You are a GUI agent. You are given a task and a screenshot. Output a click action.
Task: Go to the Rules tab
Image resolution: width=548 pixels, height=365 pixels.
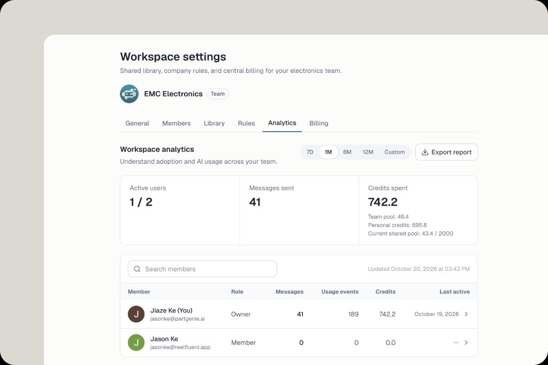pos(246,123)
